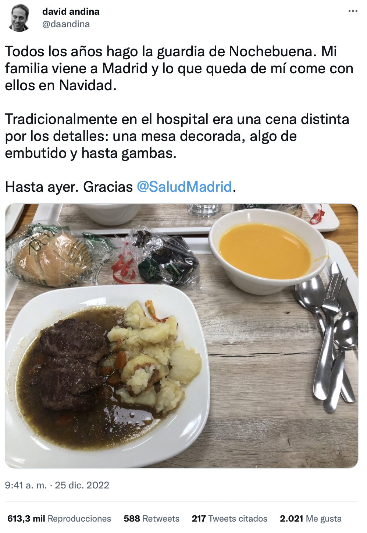Click the 25 dic. 2022 date
This screenshot has height=533, width=367.
coord(82,485)
